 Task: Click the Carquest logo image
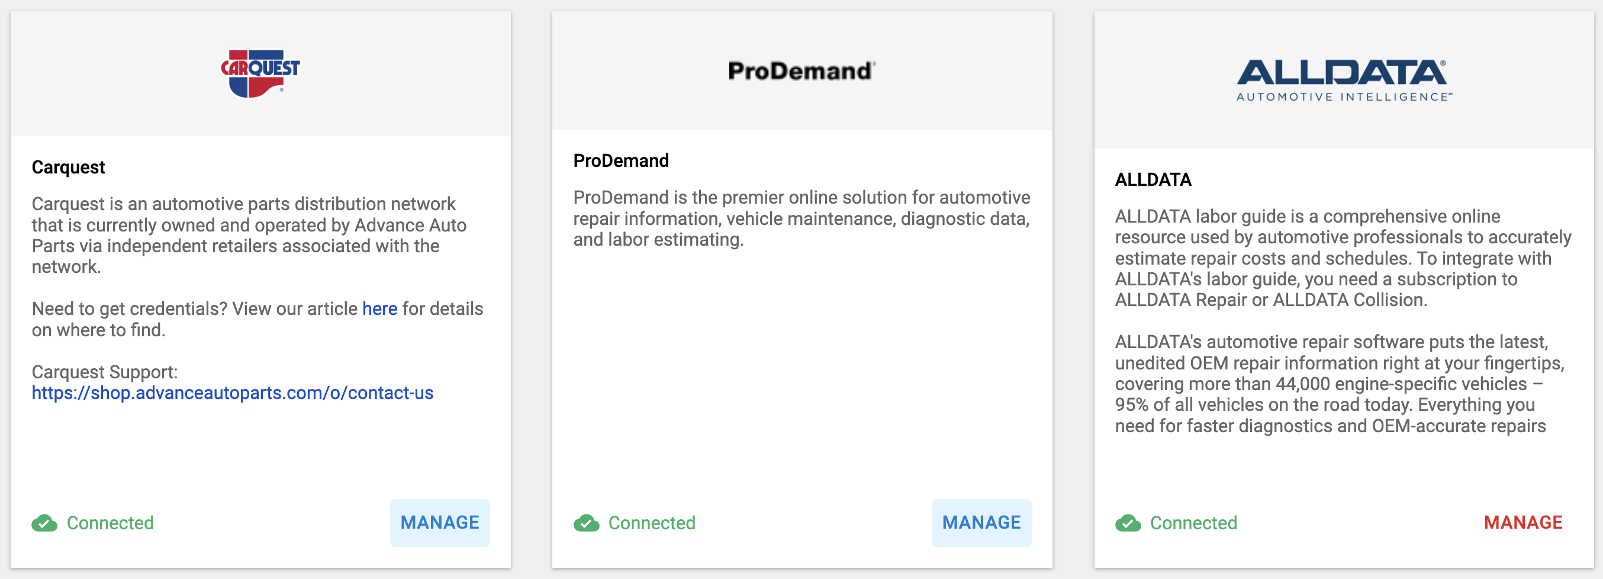coord(260,73)
